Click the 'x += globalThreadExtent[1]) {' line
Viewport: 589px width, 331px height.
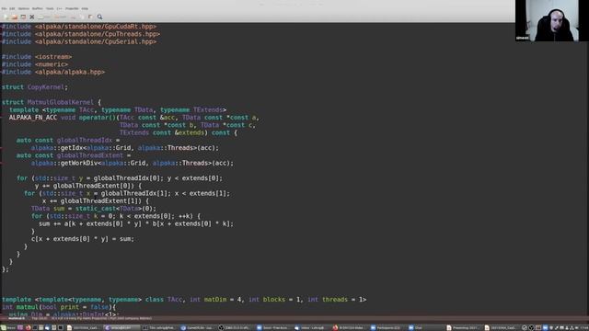pyautogui.click(x=96, y=200)
